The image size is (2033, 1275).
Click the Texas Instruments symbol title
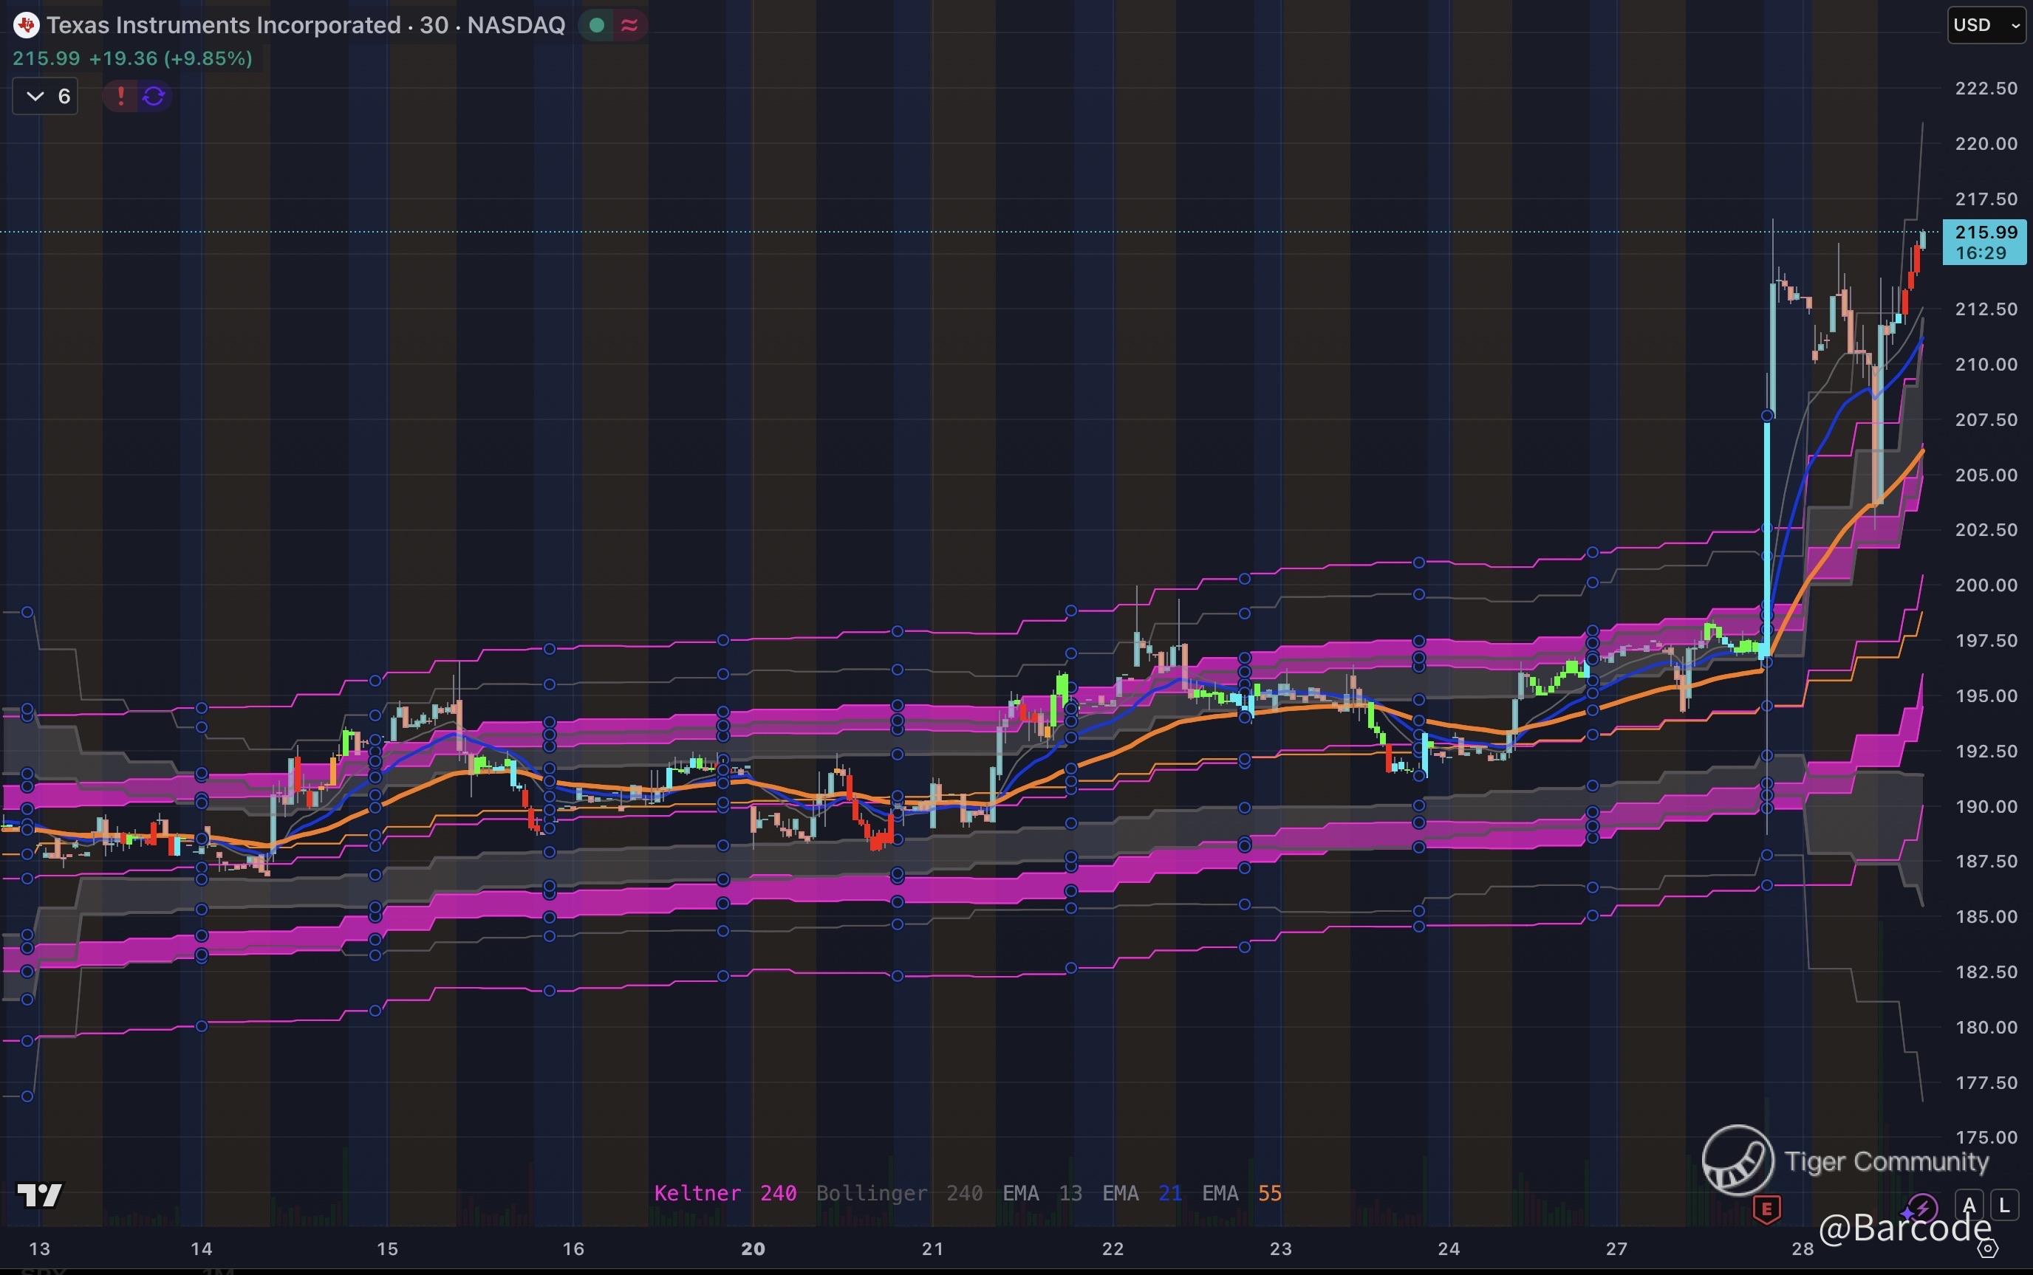(305, 25)
